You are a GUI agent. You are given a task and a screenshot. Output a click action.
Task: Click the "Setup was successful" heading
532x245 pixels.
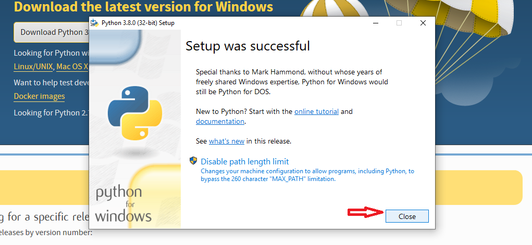pyautogui.click(x=248, y=46)
